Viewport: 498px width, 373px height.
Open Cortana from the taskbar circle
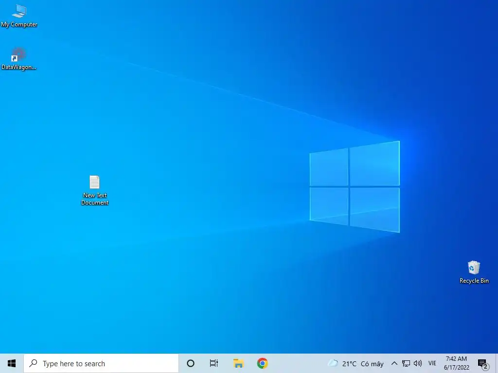(x=191, y=363)
